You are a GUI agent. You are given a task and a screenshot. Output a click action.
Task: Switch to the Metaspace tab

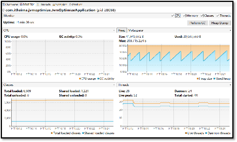point(136,30)
